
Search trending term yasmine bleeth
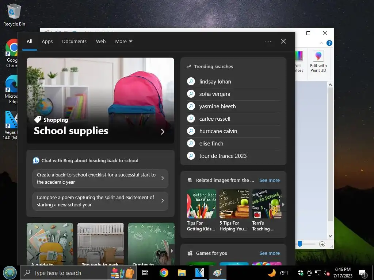tap(233, 106)
